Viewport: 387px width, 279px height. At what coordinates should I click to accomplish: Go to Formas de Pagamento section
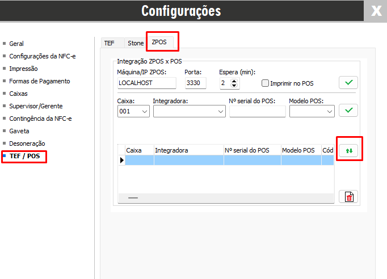point(40,81)
